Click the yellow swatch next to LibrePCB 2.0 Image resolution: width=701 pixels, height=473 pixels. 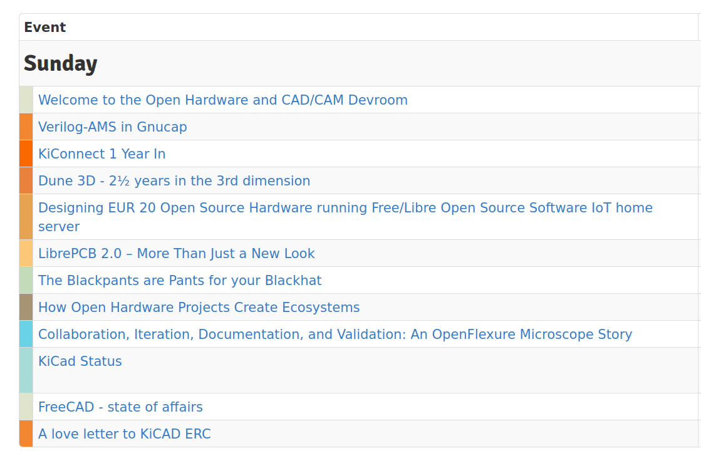click(26, 253)
